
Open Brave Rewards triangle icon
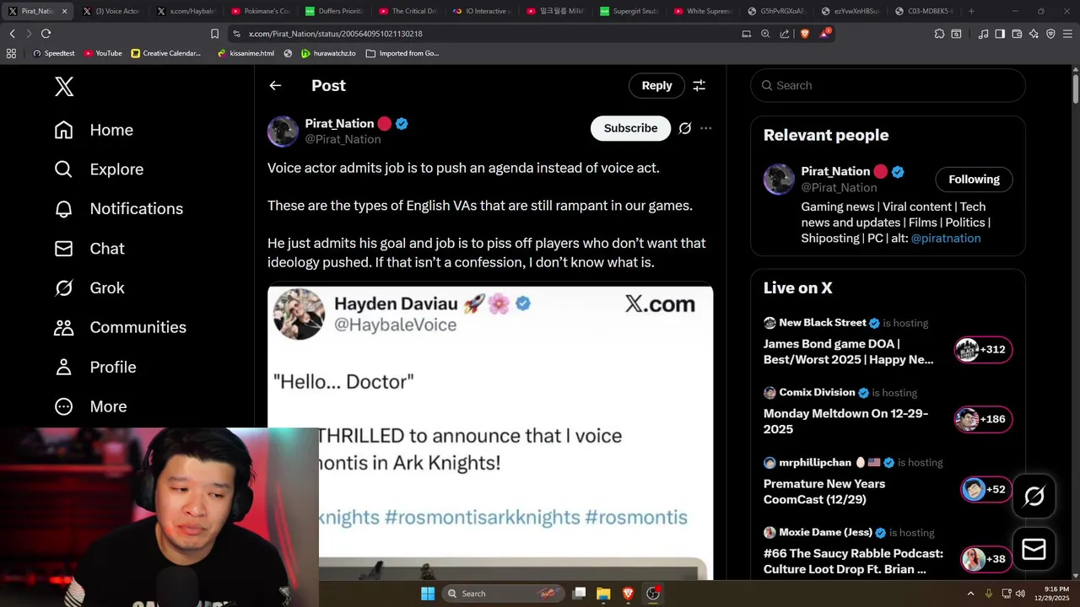824,34
